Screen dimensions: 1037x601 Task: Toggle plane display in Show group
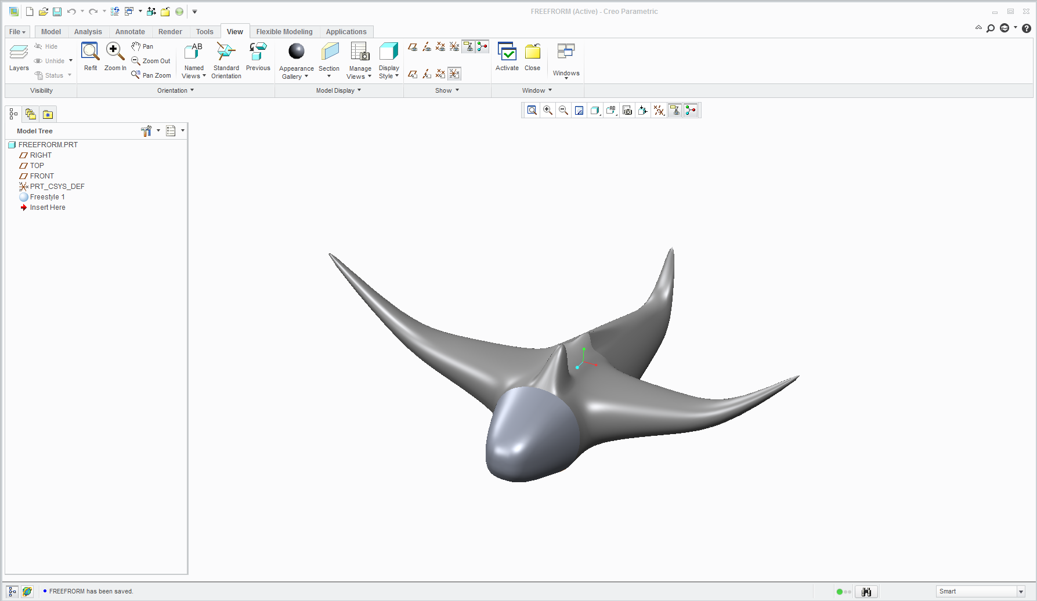pos(413,46)
